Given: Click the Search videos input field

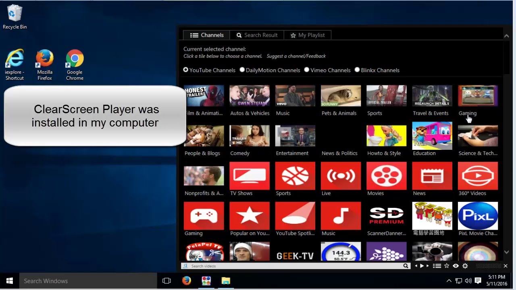Looking at the screenshot, I should coord(295,266).
